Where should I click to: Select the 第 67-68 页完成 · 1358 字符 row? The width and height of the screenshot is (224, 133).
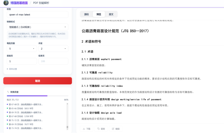[x=20, y=116]
